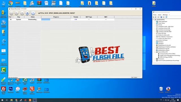Open Task View on the taskbar
The image size is (181, 102).
pyautogui.click(x=7, y=100)
